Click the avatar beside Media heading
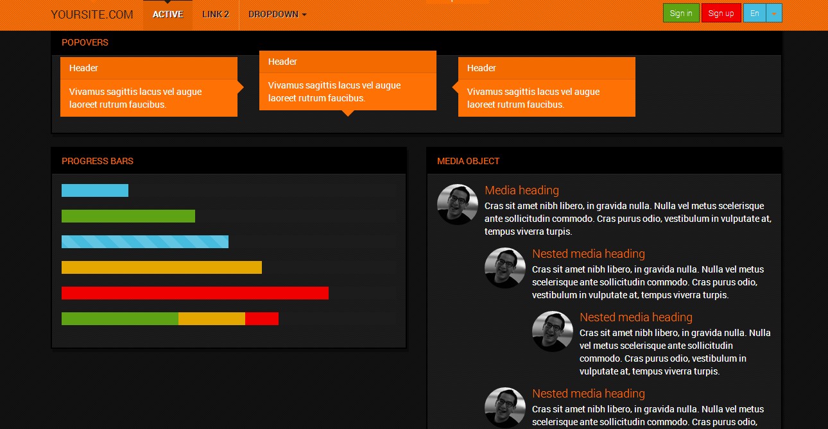 [458, 205]
